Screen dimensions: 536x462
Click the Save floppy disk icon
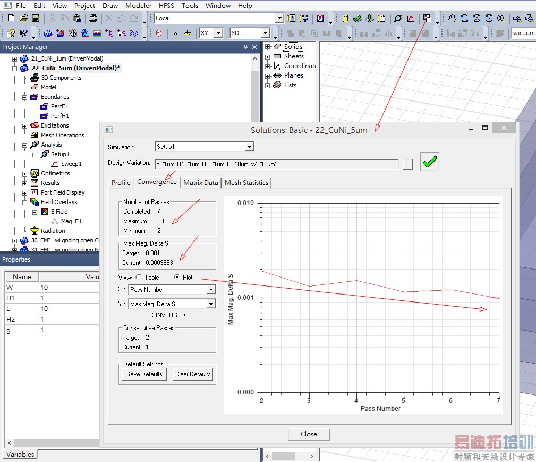pyautogui.click(x=36, y=18)
